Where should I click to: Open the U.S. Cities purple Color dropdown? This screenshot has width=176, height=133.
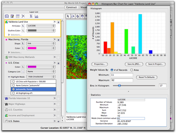[41, 67]
